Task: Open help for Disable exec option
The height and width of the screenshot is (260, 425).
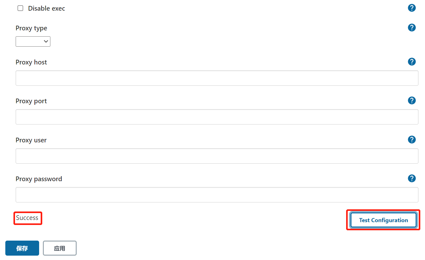Action: point(412,8)
